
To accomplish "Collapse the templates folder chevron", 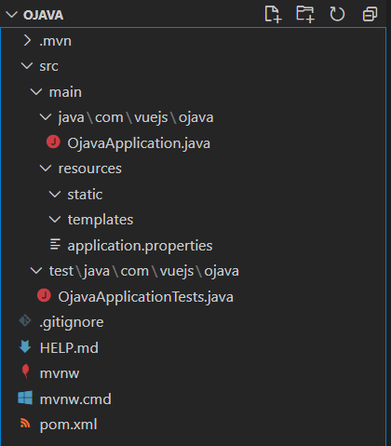I will tap(55, 220).
